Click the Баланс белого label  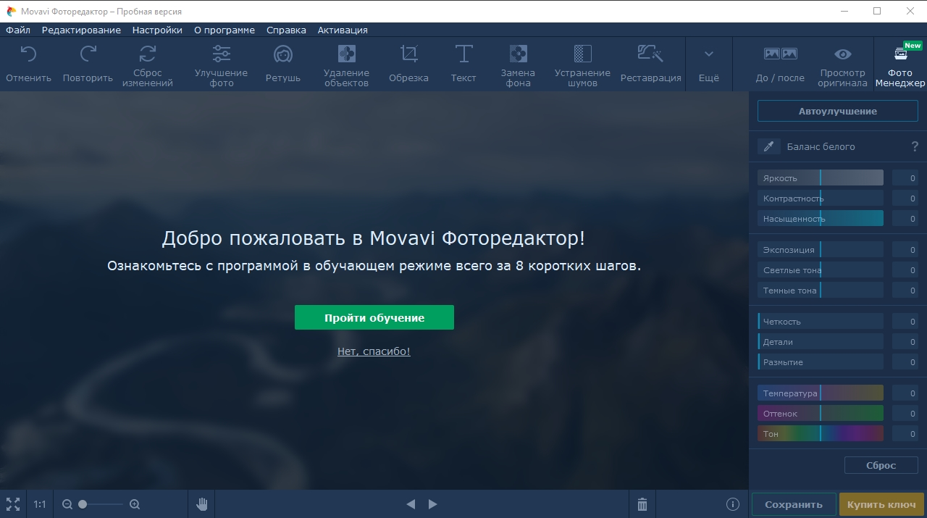point(821,146)
